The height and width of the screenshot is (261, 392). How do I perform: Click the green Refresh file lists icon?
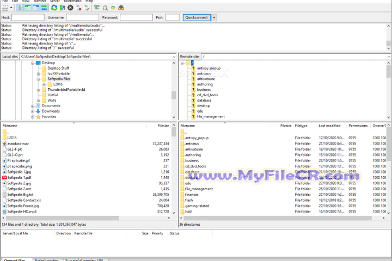(54, 8)
